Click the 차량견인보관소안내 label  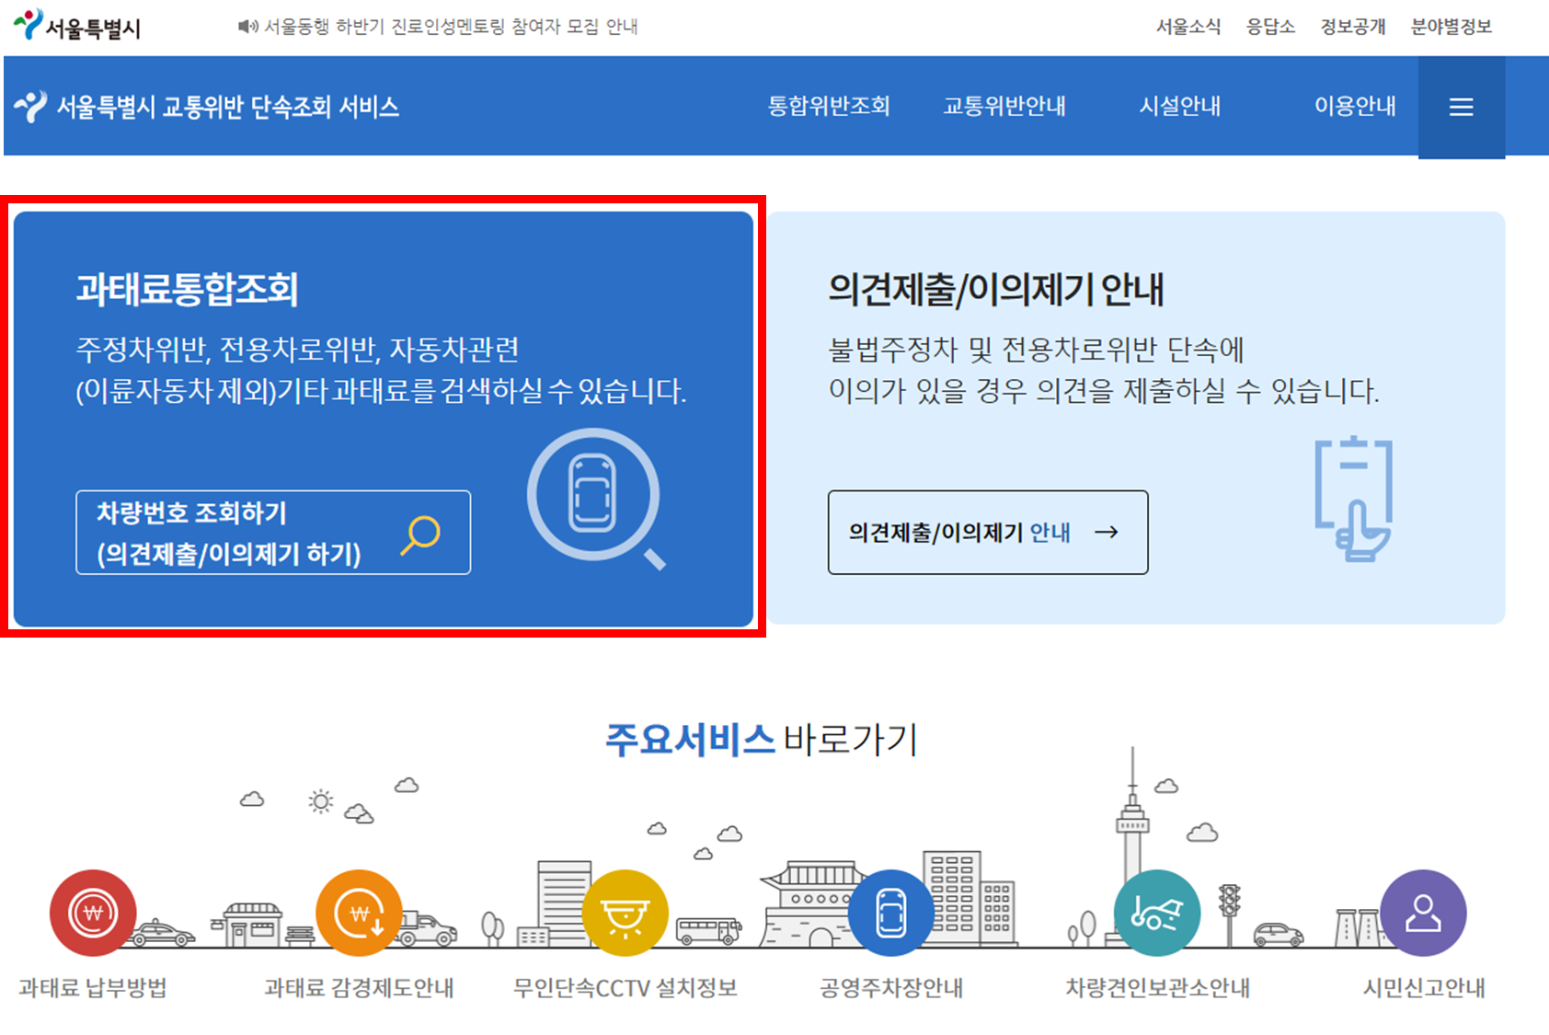1157,989
